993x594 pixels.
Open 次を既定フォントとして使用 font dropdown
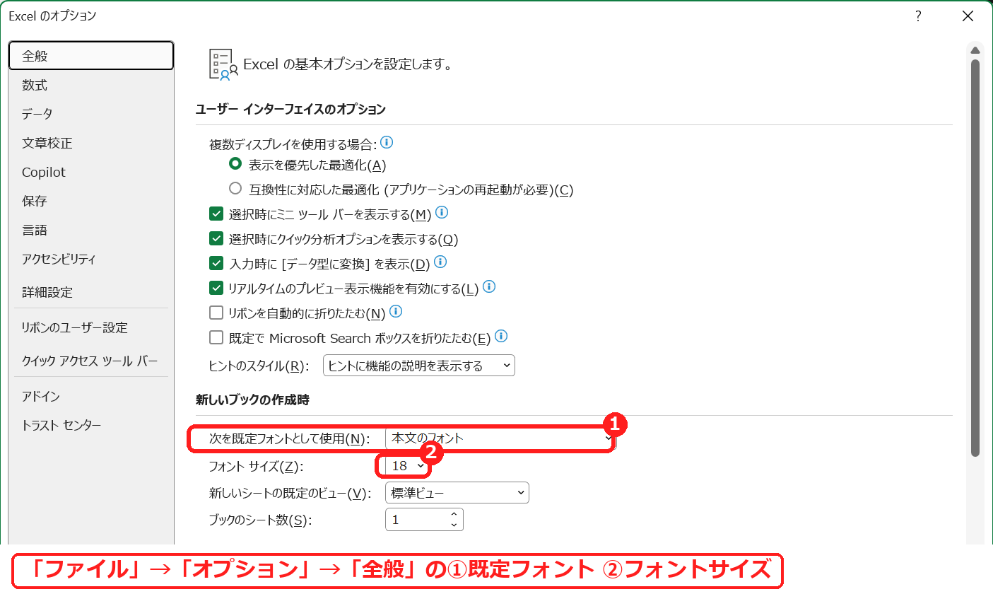pyautogui.click(x=500, y=438)
